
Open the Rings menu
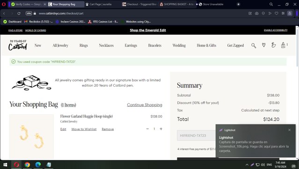tap(83, 45)
